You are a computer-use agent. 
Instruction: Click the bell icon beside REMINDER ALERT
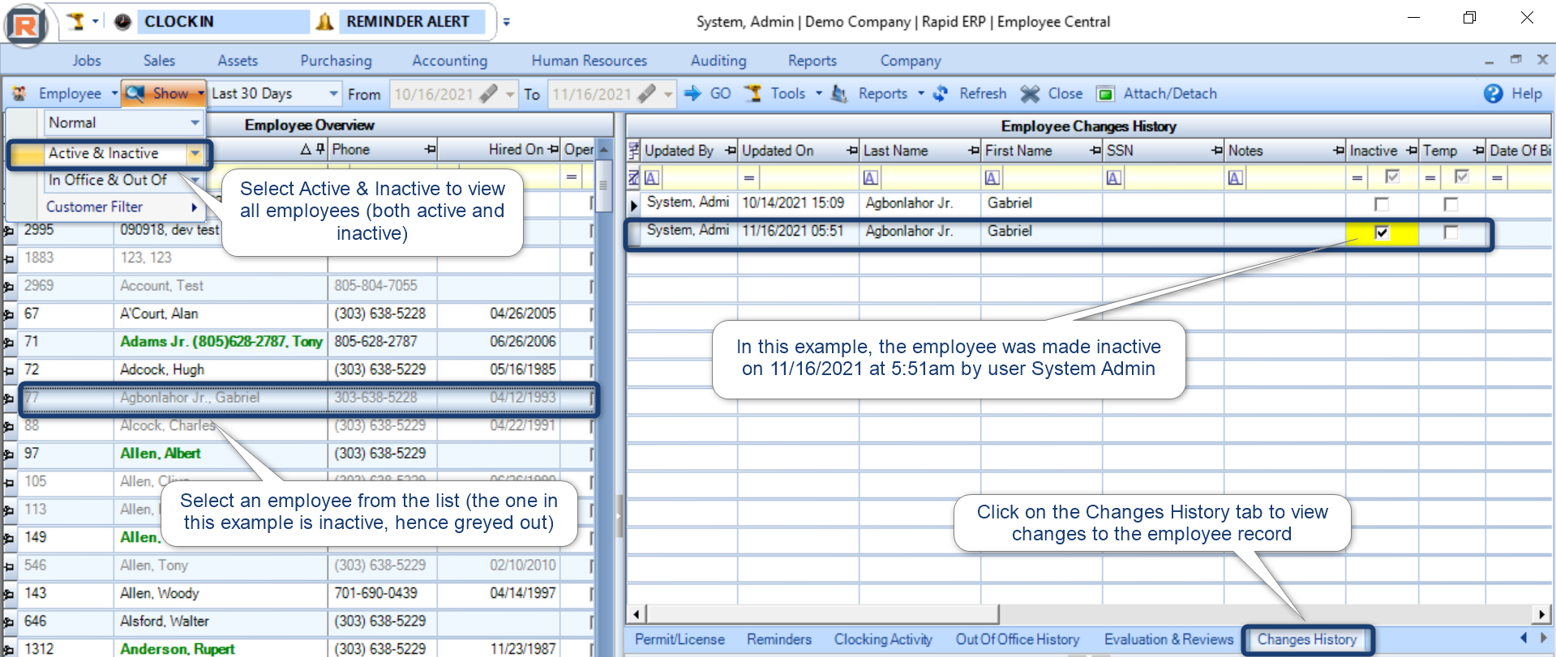[324, 22]
